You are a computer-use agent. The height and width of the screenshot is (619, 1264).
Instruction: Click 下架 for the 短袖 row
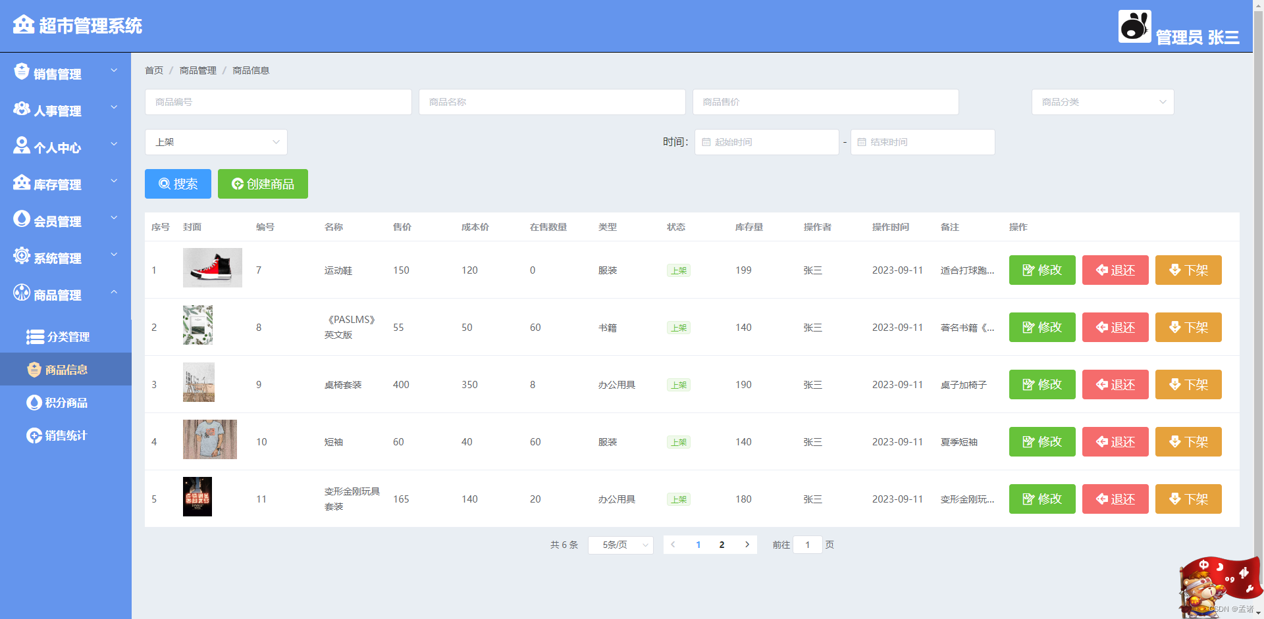click(x=1188, y=441)
